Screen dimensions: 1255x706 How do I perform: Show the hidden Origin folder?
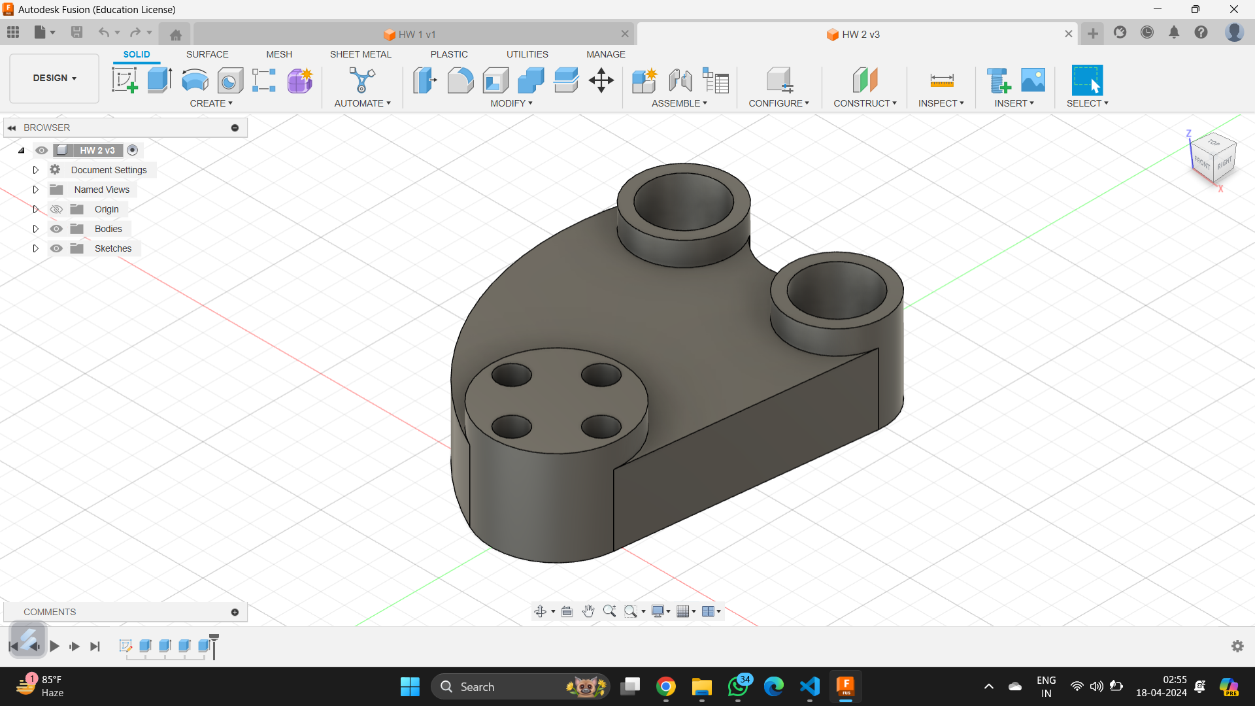click(57, 209)
